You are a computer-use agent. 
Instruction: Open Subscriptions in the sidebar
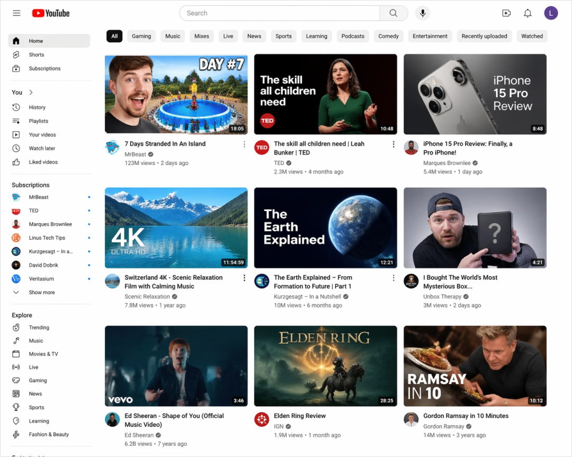44,69
